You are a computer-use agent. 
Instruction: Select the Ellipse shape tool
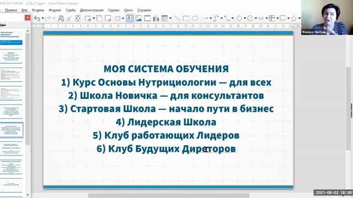[x=195, y=18]
